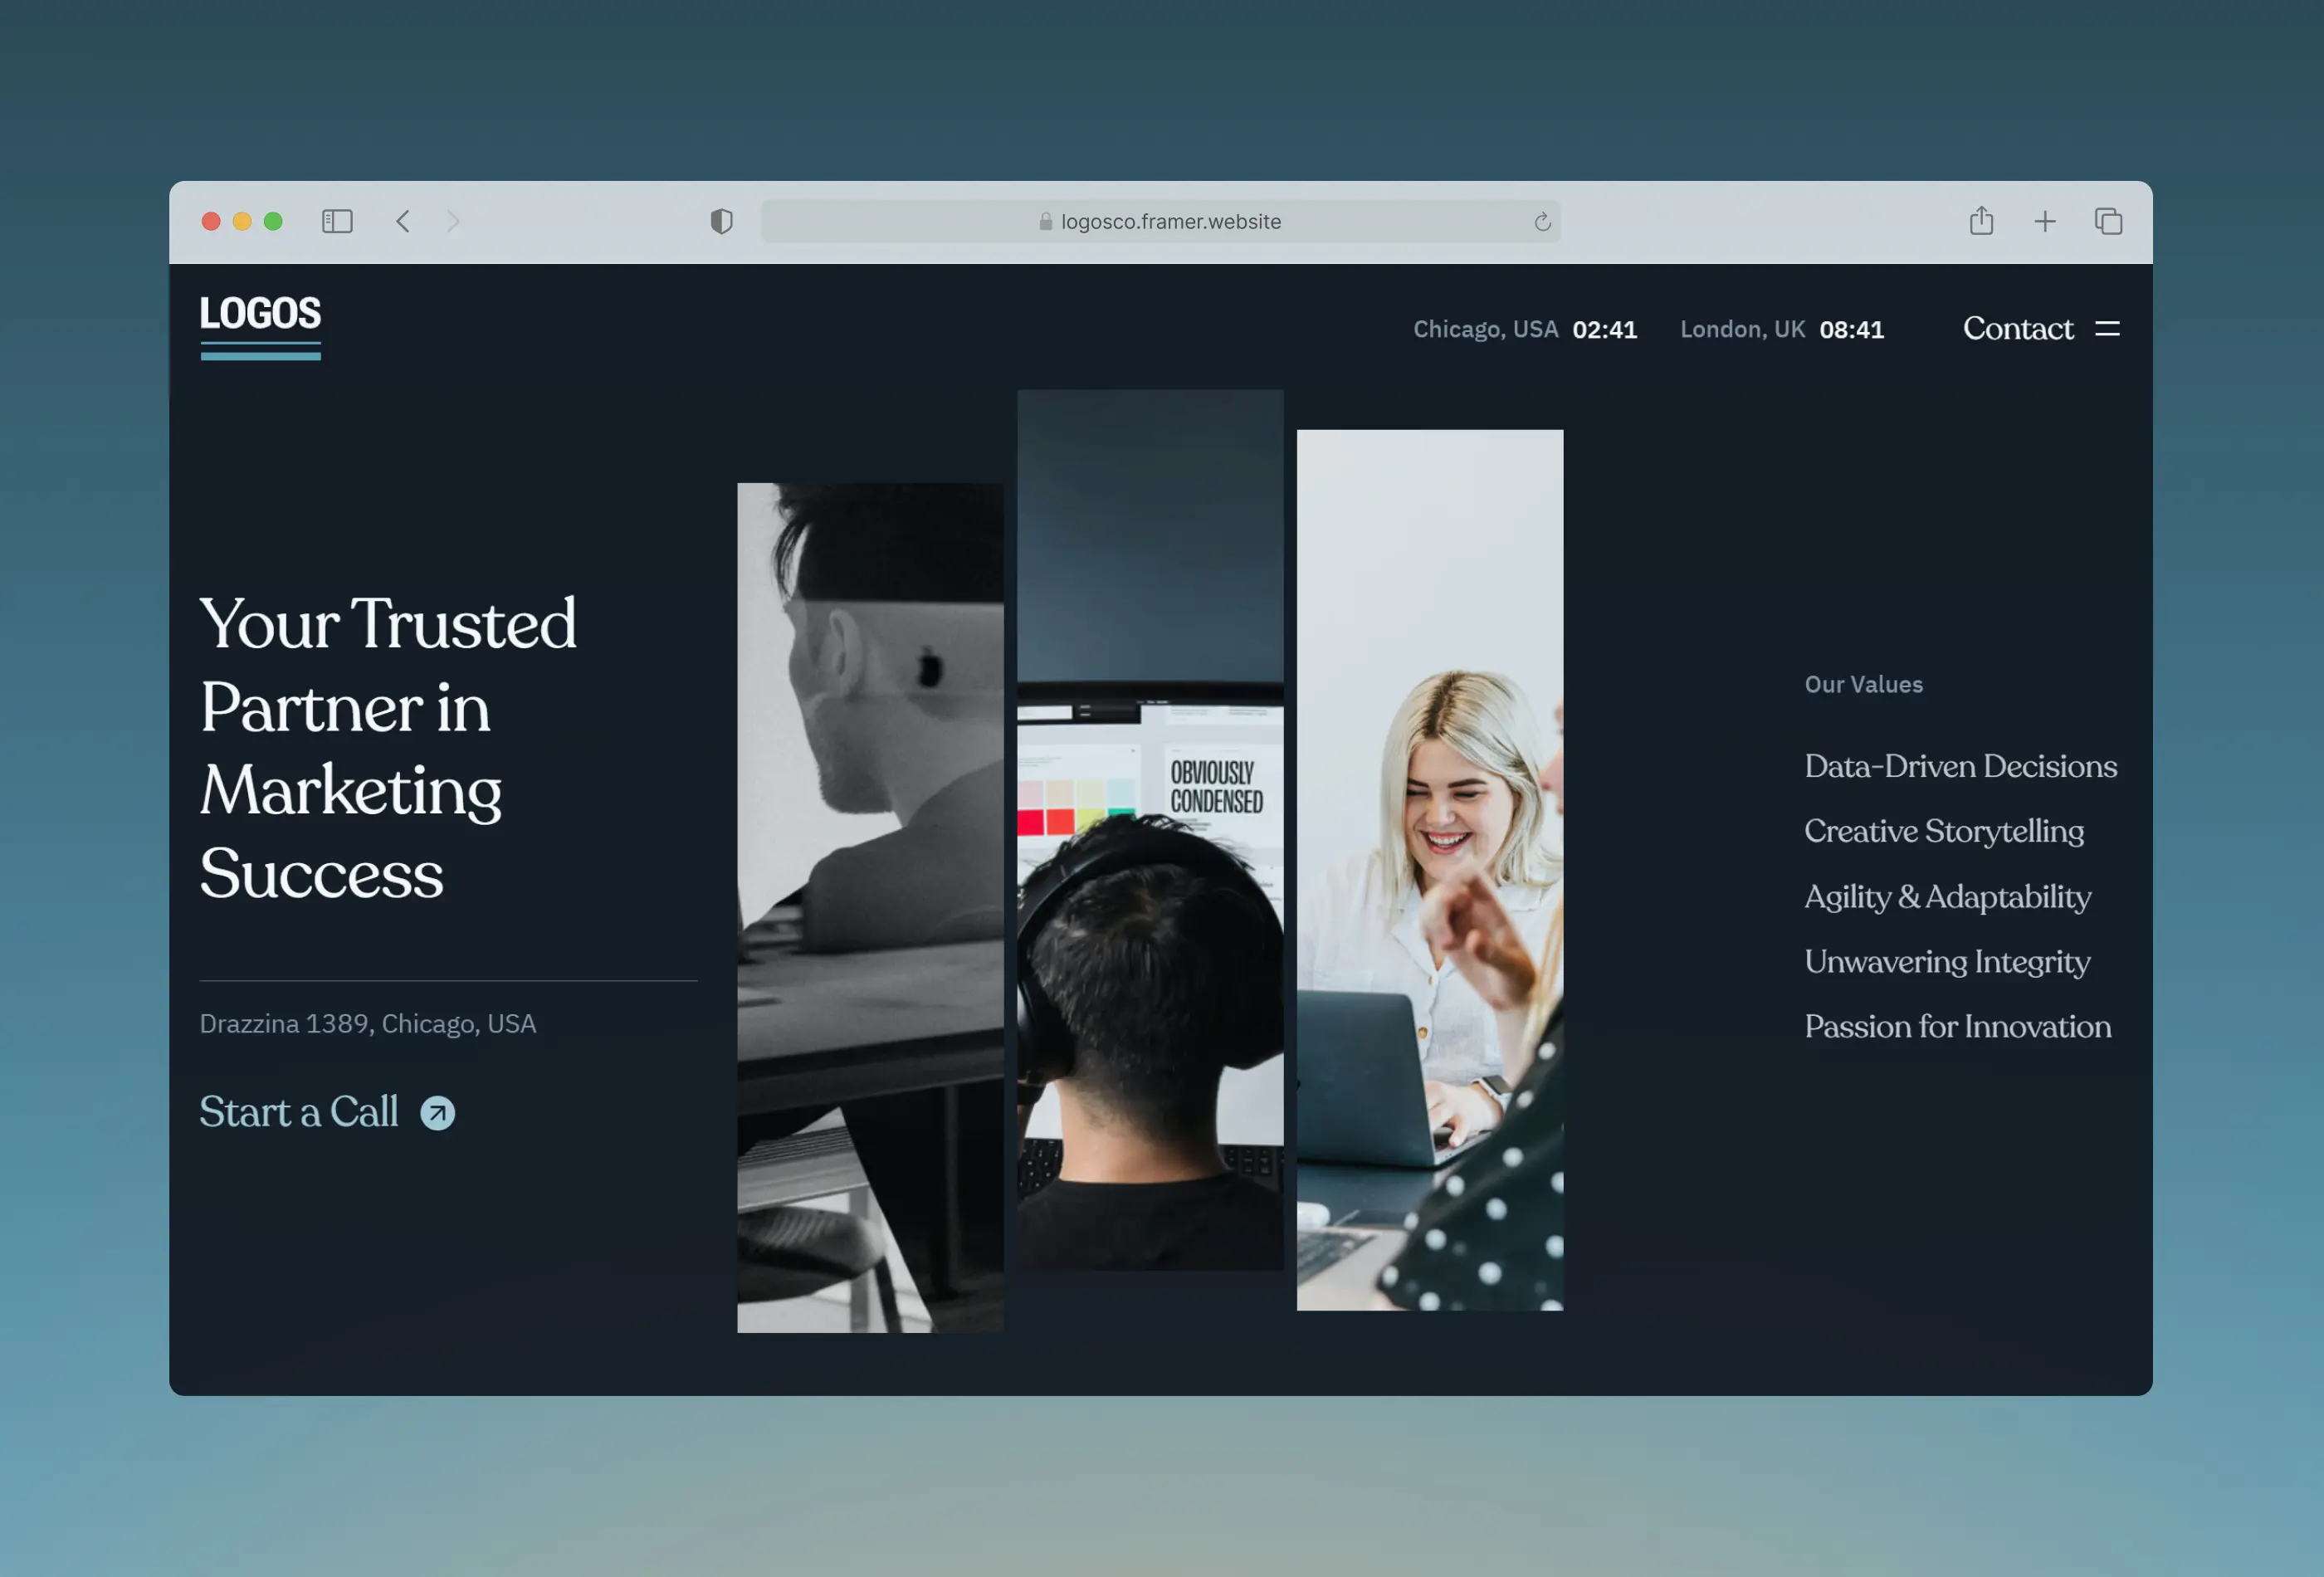Click the arrow icon next to Start a Call
Viewport: 2324px width, 1577px height.
point(437,1112)
